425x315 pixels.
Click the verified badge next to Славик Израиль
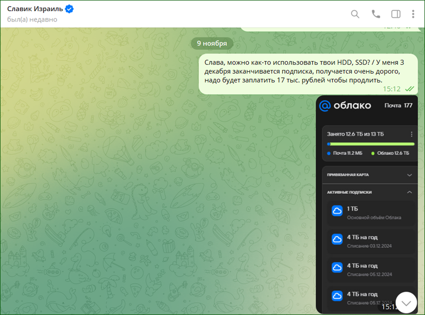point(70,9)
